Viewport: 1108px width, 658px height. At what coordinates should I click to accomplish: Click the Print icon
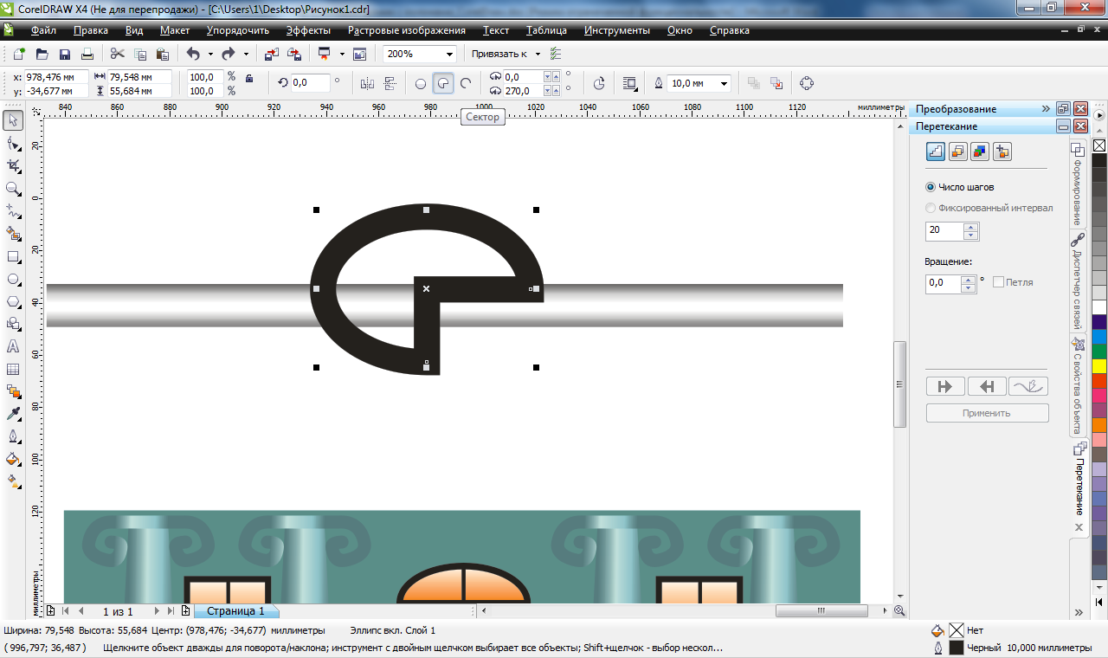point(87,54)
